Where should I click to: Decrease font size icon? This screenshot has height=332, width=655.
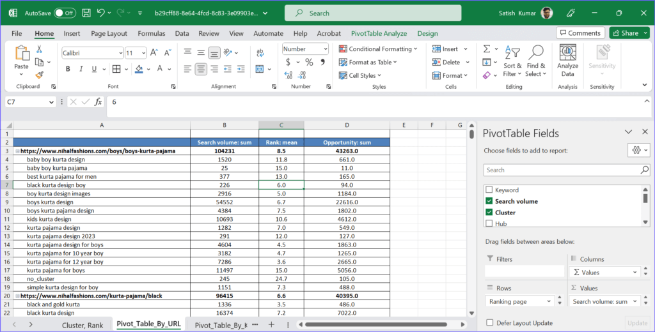point(168,52)
